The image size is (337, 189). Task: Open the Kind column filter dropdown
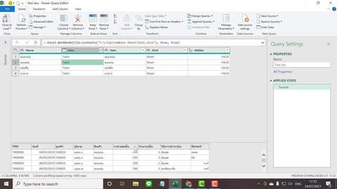point(185,50)
